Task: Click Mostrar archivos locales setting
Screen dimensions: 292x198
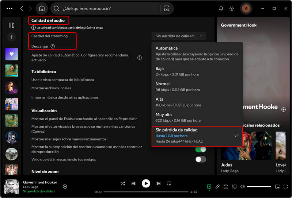Action: coord(51,88)
